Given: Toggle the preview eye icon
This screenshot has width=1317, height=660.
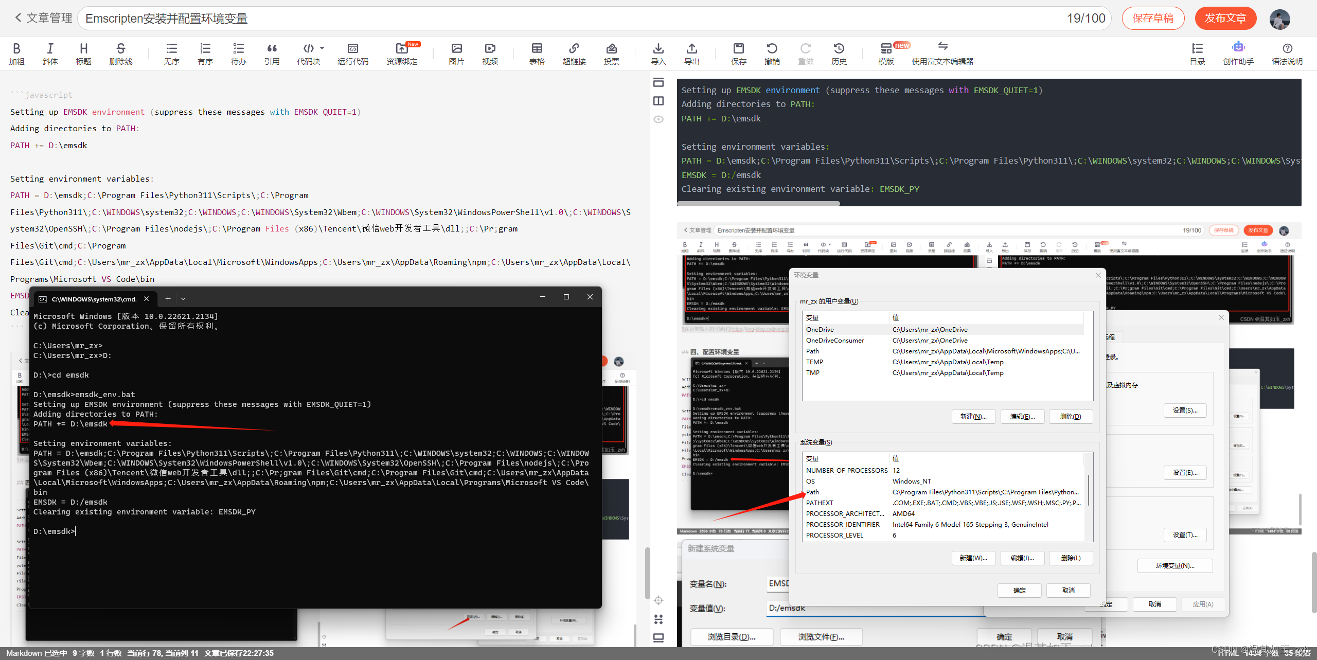Looking at the screenshot, I should 658,119.
